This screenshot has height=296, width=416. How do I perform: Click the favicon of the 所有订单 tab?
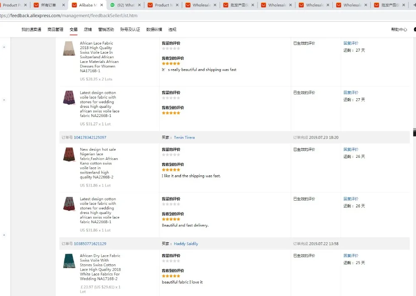36,5
